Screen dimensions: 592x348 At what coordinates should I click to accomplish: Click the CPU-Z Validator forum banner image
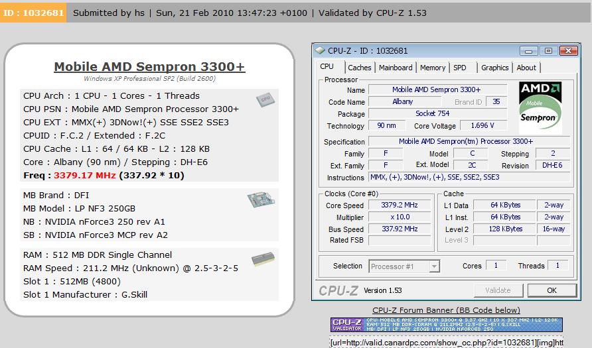pos(446,325)
